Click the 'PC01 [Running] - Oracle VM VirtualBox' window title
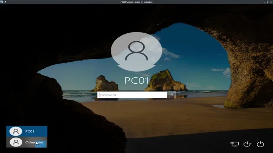Screen dimensions: 273x153 click(136, 2)
